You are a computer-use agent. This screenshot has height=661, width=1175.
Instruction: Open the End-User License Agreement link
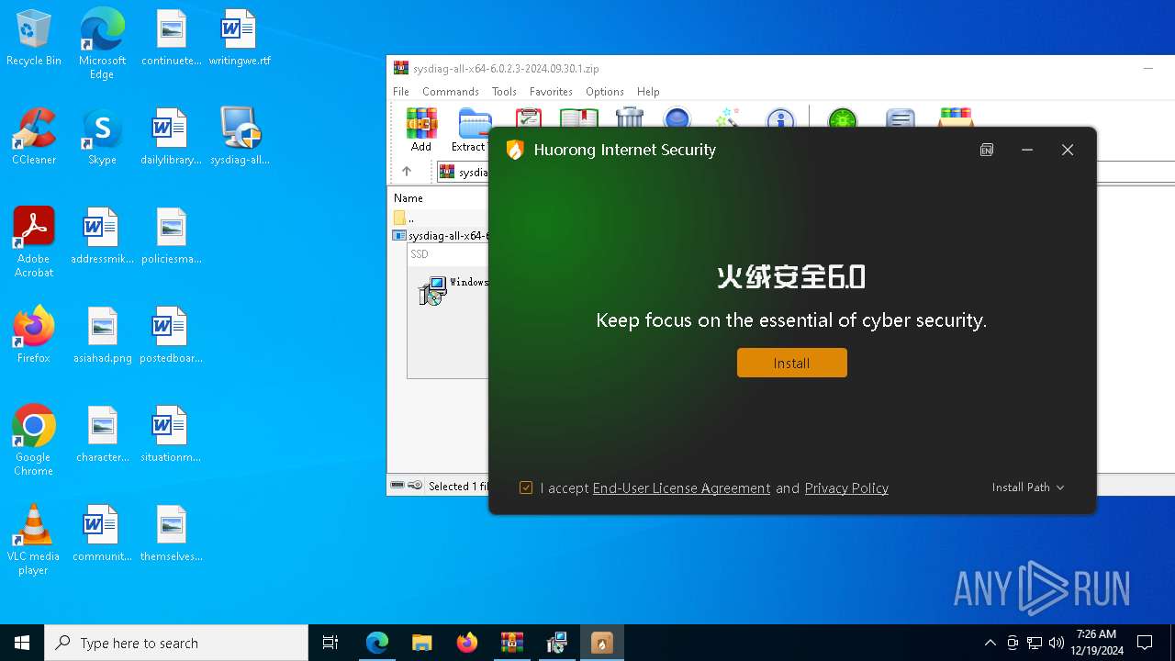coord(681,488)
